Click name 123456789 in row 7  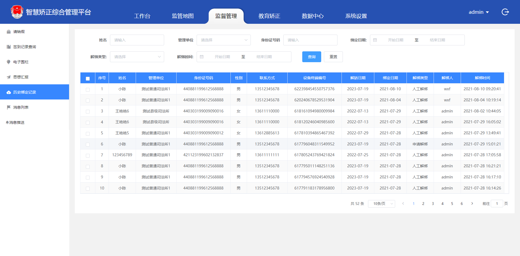(x=122, y=155)
